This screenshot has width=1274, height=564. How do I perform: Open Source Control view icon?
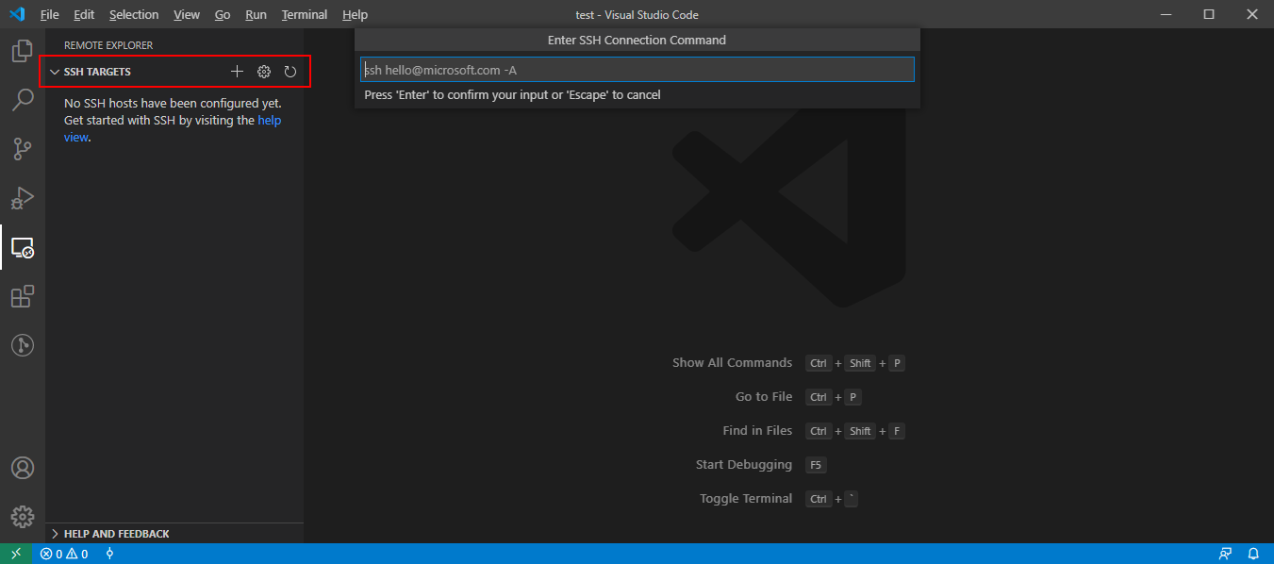(23, 149)
